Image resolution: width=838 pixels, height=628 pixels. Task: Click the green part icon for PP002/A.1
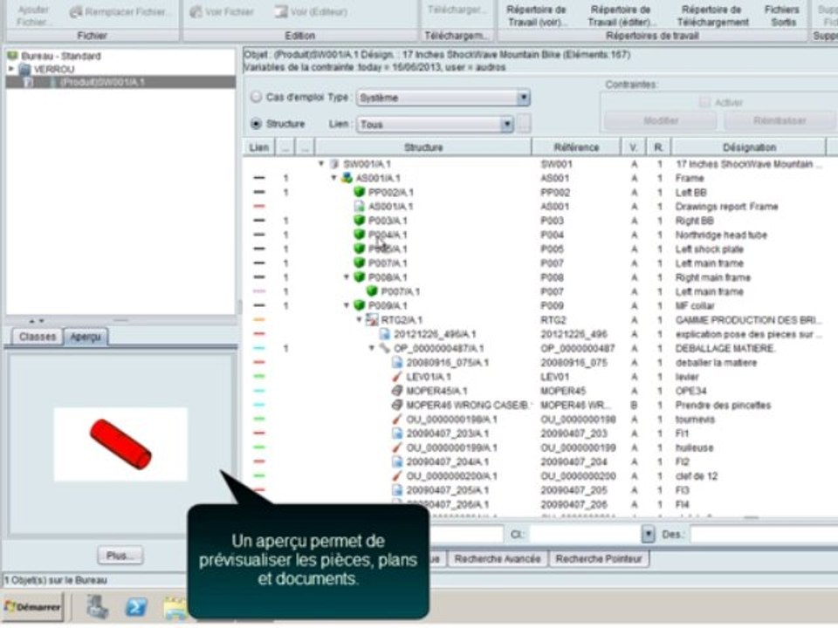pyautogui.click(x=360, y=192)
